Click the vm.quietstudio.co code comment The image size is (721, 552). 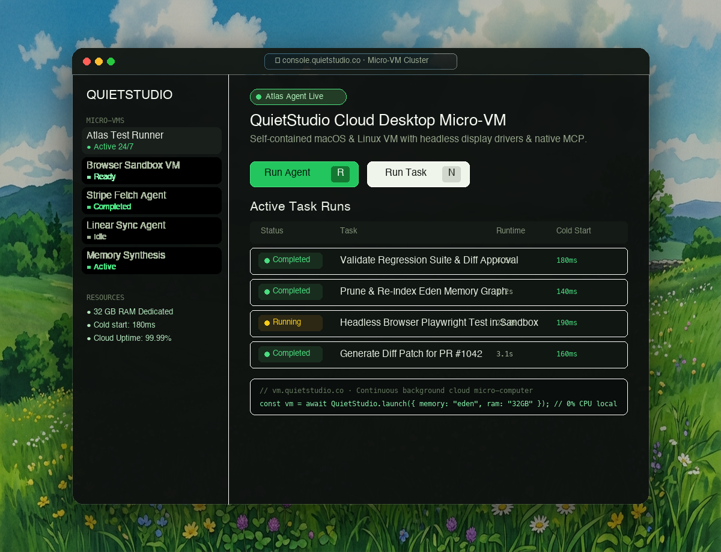click(x=396, y=391)
